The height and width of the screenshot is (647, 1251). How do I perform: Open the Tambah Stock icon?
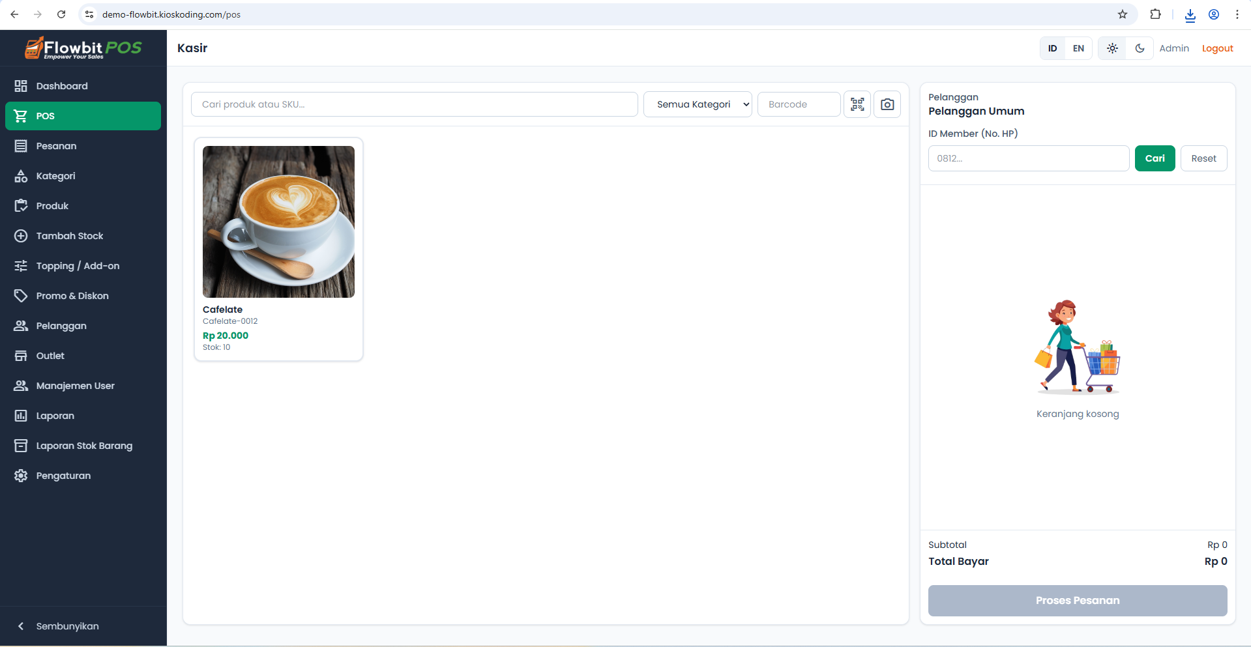[x=20, y=236]
